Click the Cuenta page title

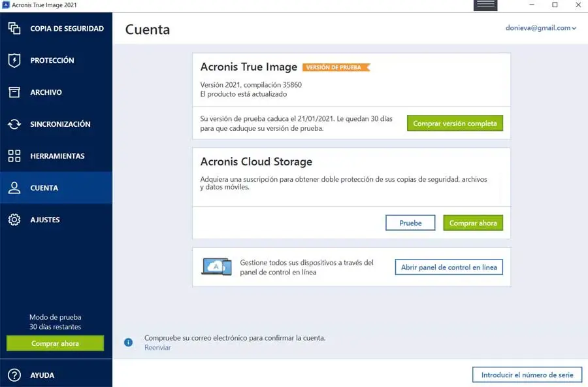click(148, 29)
